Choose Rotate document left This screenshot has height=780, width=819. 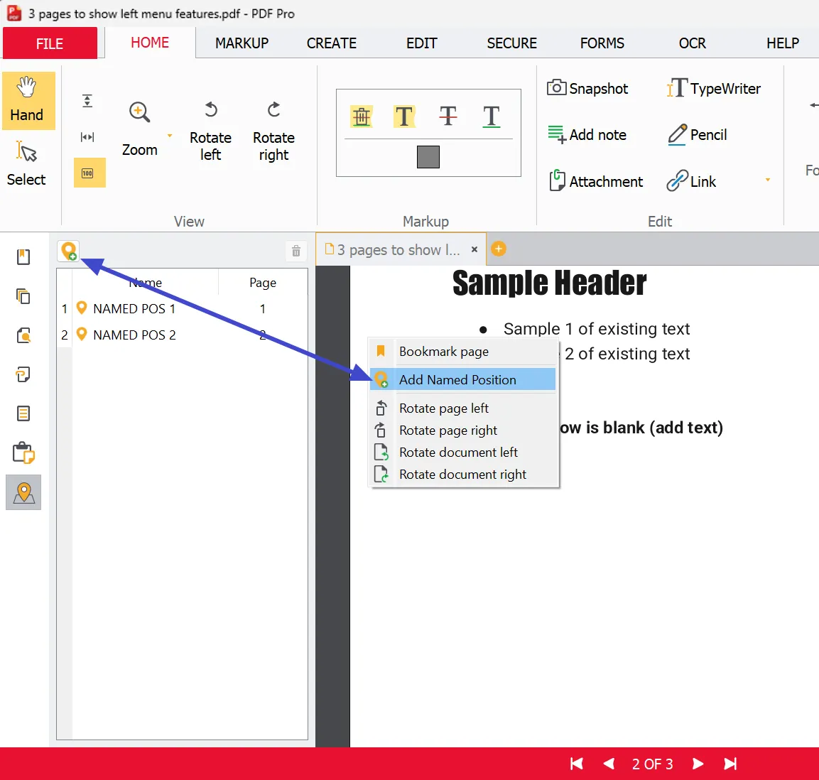pyautogui.click(x=463, y=453)
